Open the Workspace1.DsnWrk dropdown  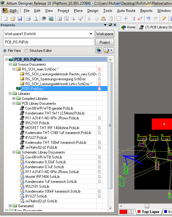pos(91,34)
